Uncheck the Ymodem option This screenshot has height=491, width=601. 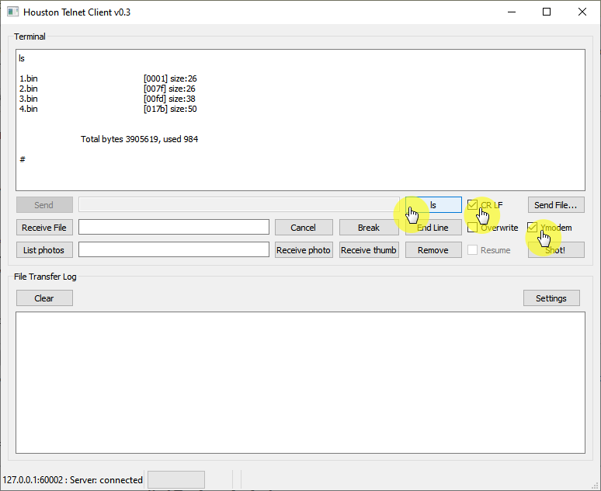click(532, 228)
